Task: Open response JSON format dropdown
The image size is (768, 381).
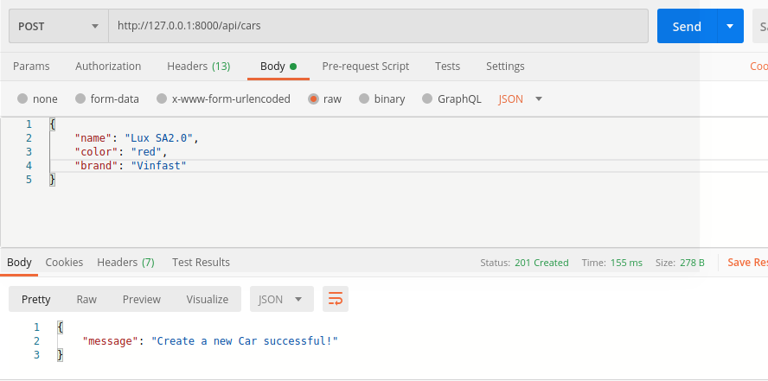Action: (x=281, y=299)
